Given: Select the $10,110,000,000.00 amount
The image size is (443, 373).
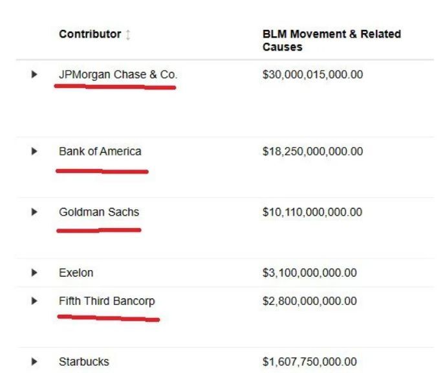Looking at the screenshot, I should pos(312,212).
